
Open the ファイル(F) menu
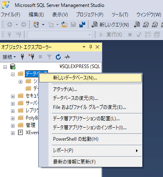pos(11,15)
